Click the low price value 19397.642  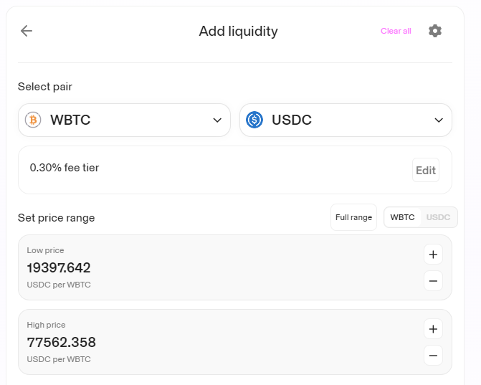[59, 268]
